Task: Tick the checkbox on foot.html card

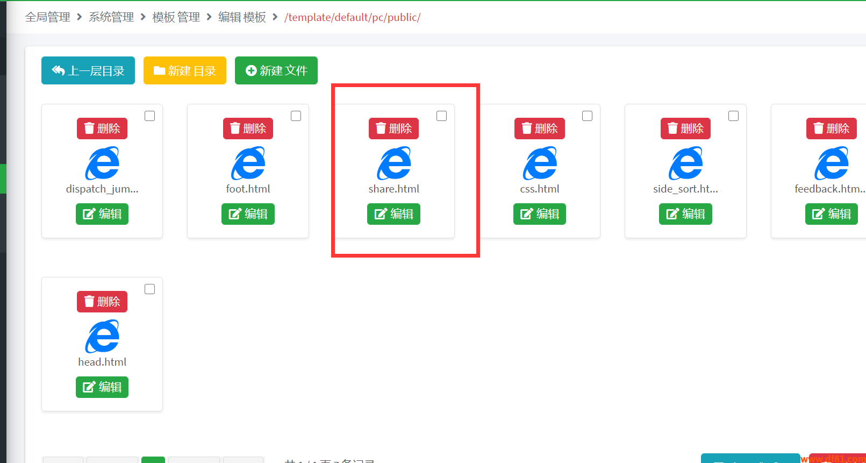Action: (x=296, y=116)
